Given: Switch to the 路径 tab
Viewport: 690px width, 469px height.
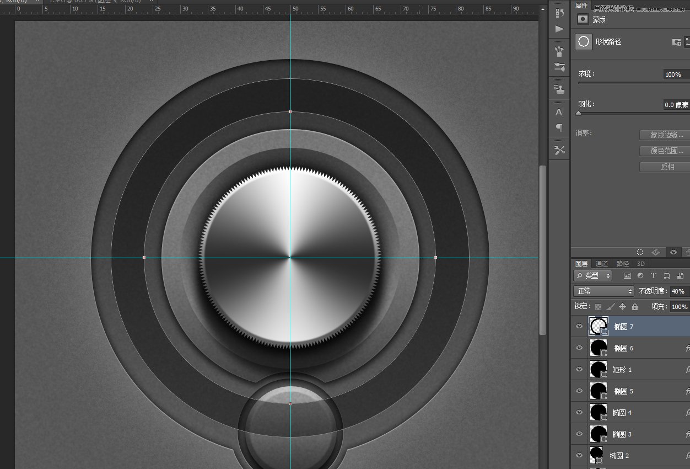Looking at the screenshot, I should click(x=623, y=264).
